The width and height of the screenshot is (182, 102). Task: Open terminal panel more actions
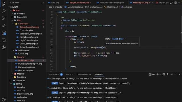(171, 75)
